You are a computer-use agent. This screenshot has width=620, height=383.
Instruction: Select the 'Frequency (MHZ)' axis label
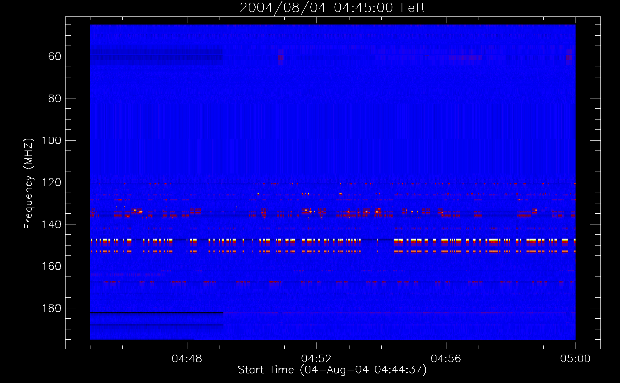pyautogui.click(x=29, y=183)
